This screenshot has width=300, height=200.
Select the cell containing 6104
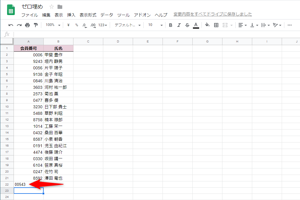[29, 165]
